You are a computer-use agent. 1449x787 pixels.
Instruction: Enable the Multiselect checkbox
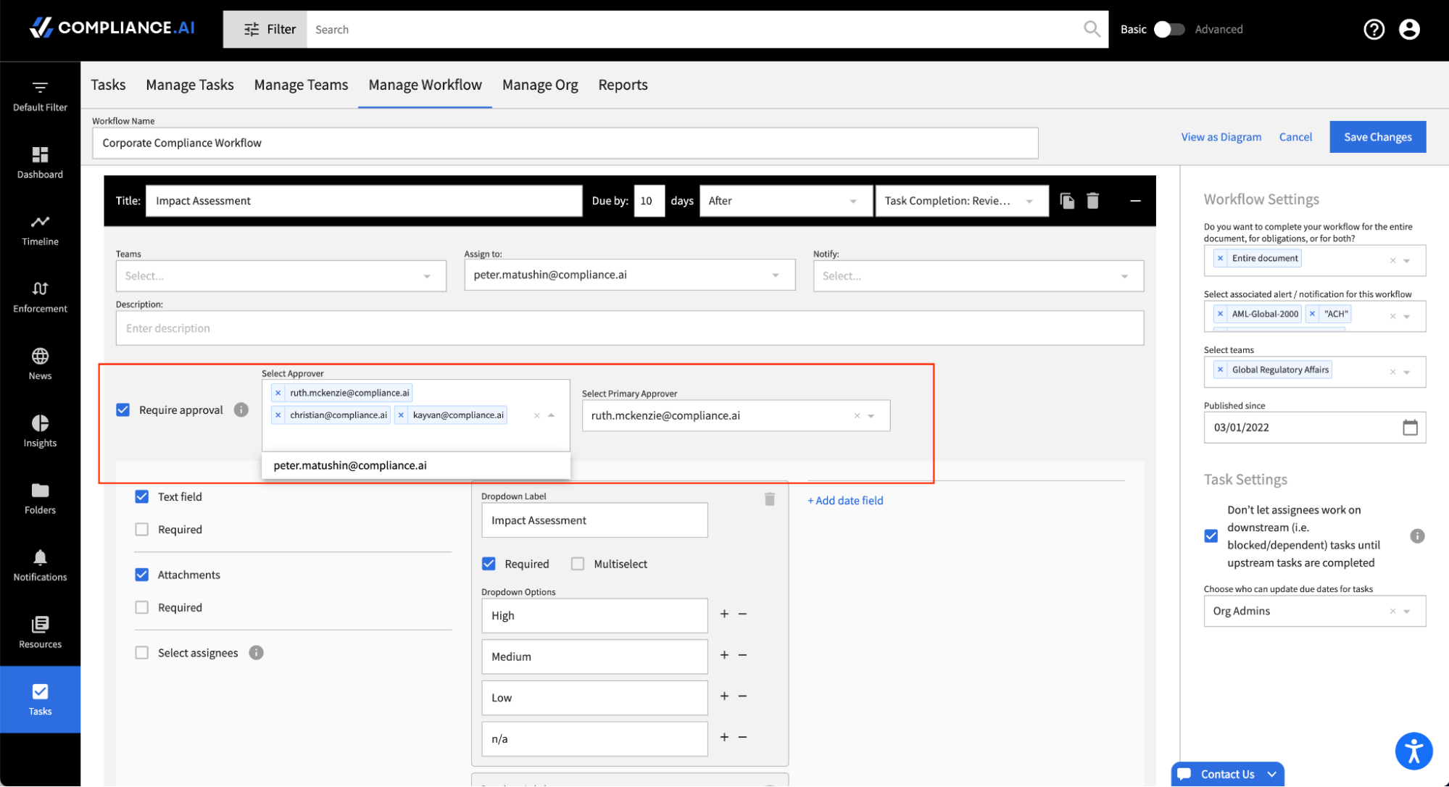tap(578, 564)
